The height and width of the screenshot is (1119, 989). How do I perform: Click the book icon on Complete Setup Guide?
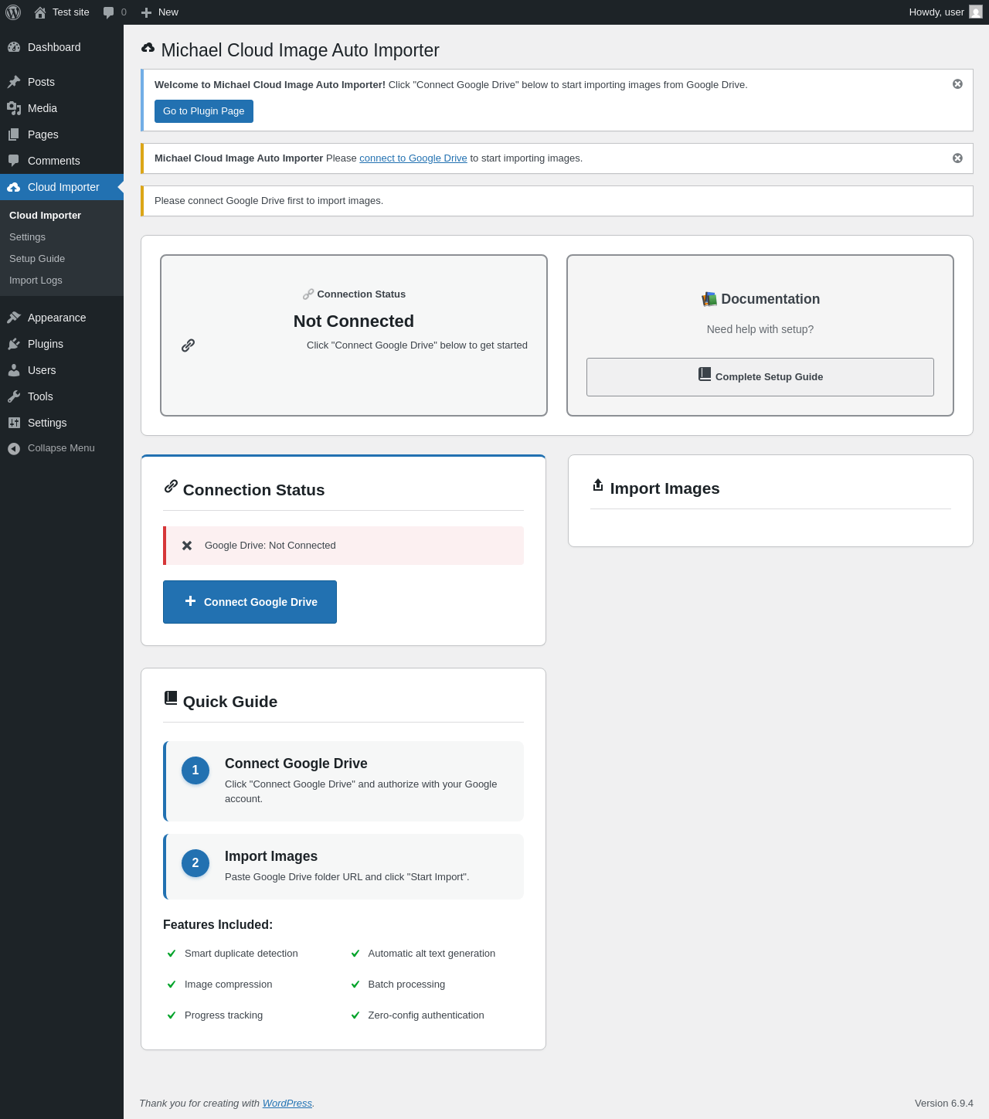point(705,374)
